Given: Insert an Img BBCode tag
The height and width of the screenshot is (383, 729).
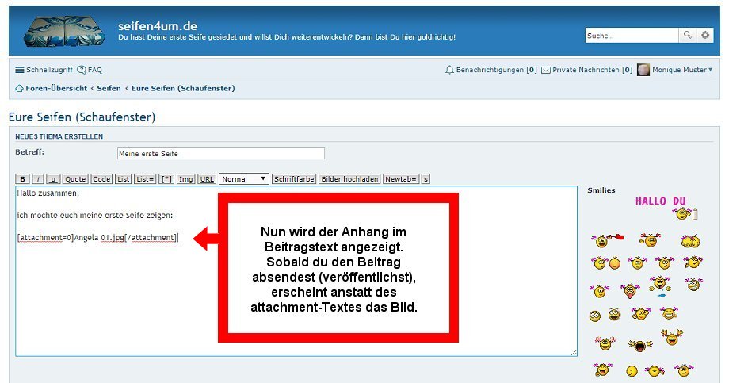Looking at the screenshot, I should (186, 179).
